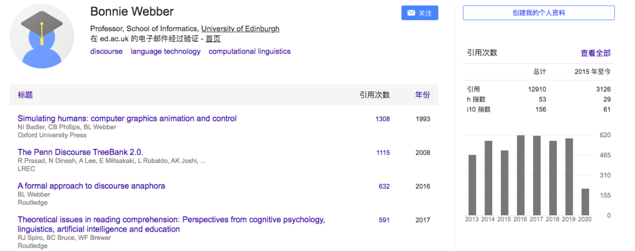The width and height of the screenshot is (635, 251).
Task: Select the discourse interest tag
Action: [106, 52]
